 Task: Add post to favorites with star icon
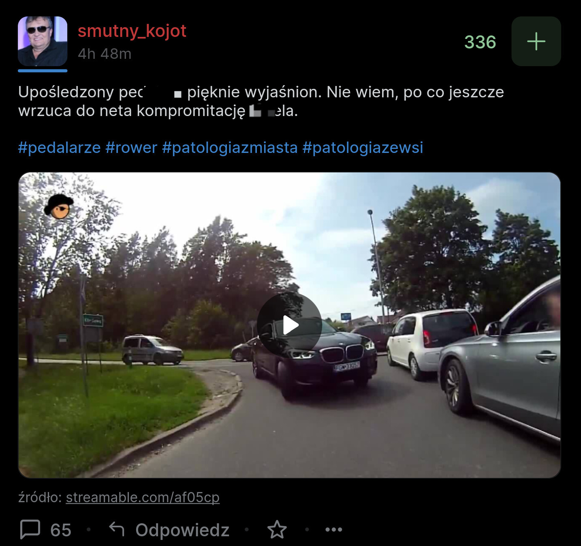coord(277,529)
